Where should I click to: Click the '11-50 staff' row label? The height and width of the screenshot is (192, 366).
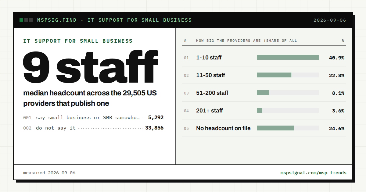pos(210,75)
